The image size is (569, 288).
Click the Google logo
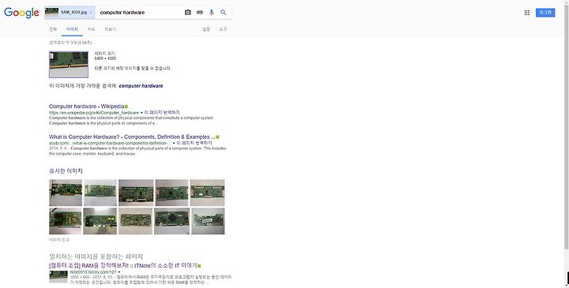pos(21,13)
